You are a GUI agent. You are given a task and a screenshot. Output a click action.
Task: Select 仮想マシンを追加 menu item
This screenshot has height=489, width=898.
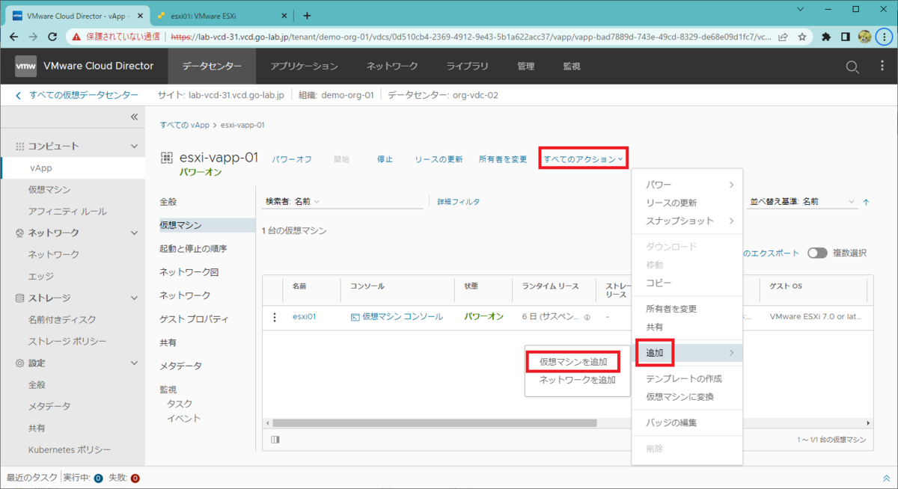pyautogui.click(x=572, y=362)
